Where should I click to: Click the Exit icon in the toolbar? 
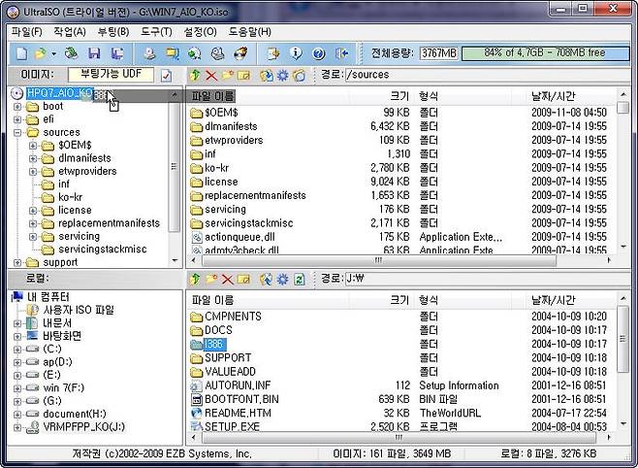click(341, 53)
